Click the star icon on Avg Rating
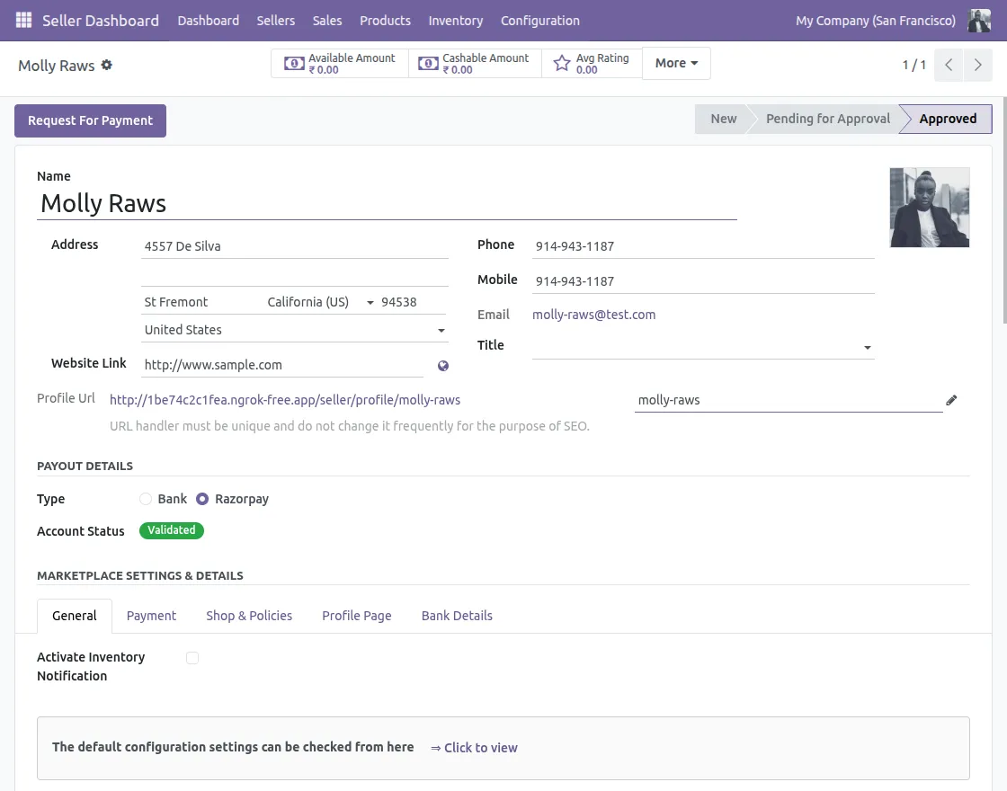Image resolution: width=1007 pixels, height=791 pixels. click(562, 63)
